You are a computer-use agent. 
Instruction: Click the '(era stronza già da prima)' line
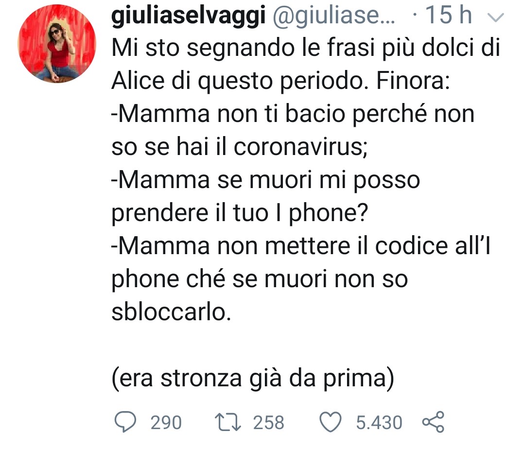pos(253,379)
